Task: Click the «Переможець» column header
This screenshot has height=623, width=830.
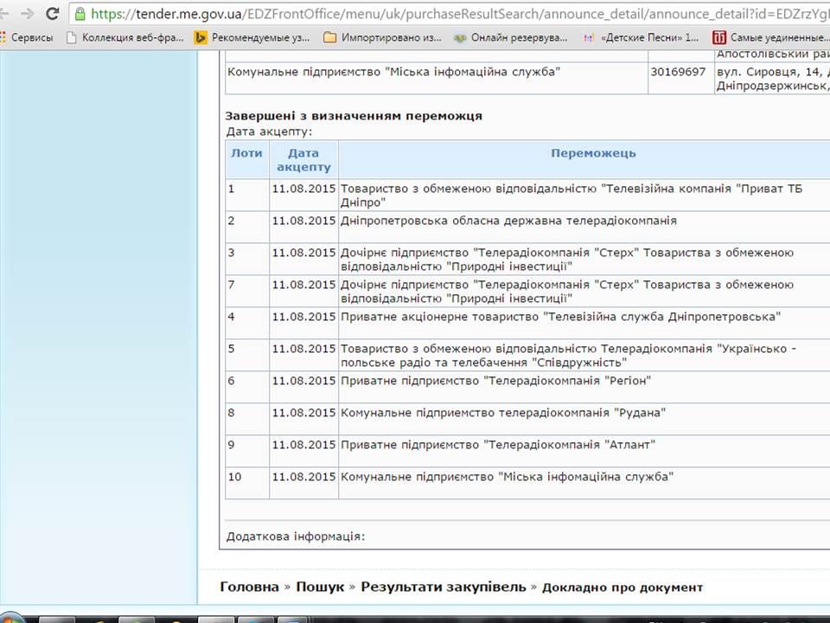Action: click(x=593, y=153)
